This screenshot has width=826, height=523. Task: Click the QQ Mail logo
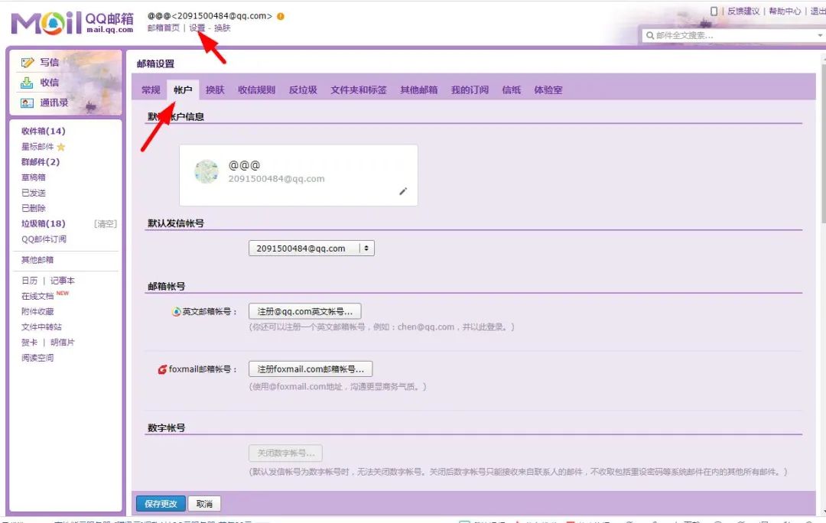tap(72, 23)
